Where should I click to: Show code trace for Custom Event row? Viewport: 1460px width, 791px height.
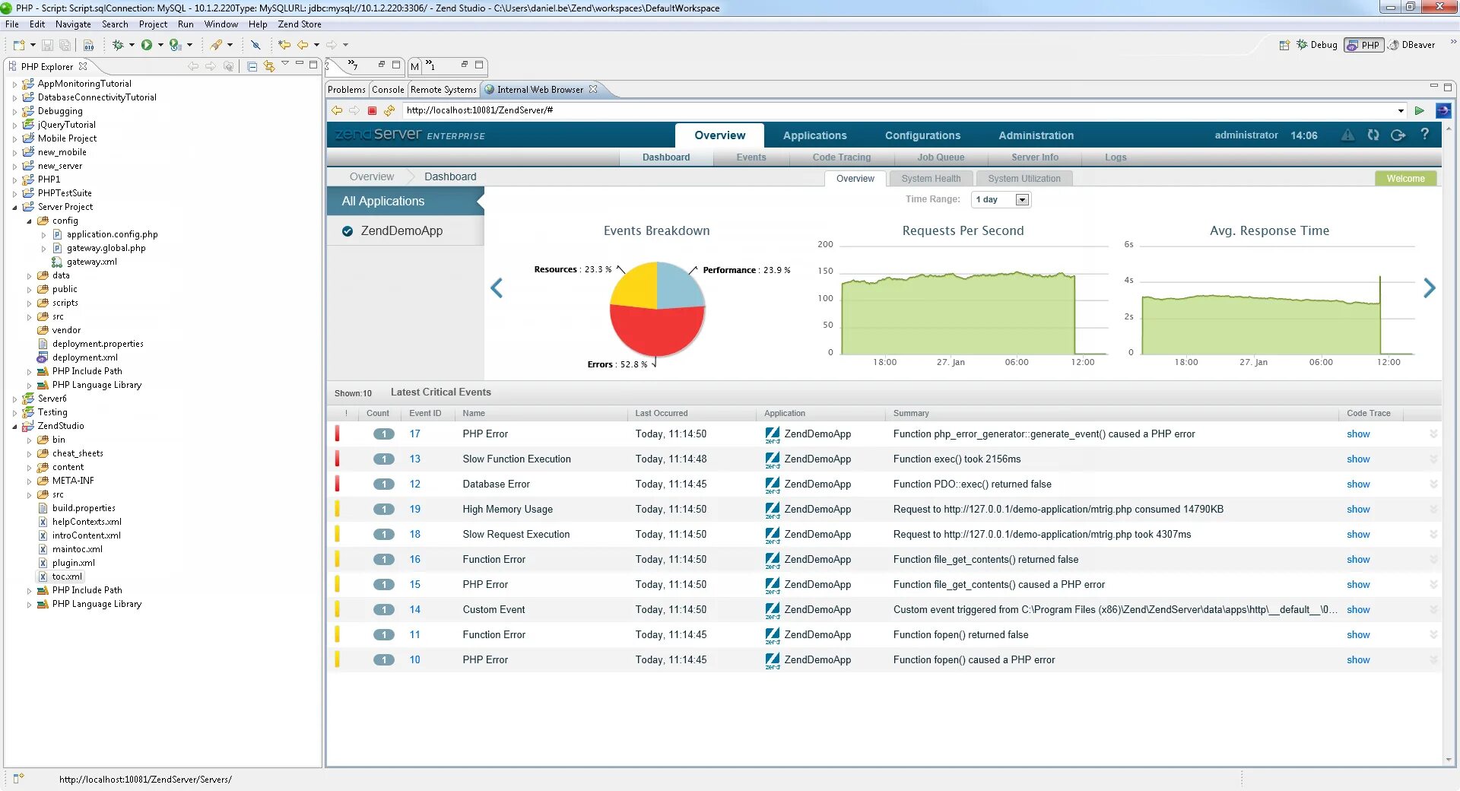coord(1358,610)
